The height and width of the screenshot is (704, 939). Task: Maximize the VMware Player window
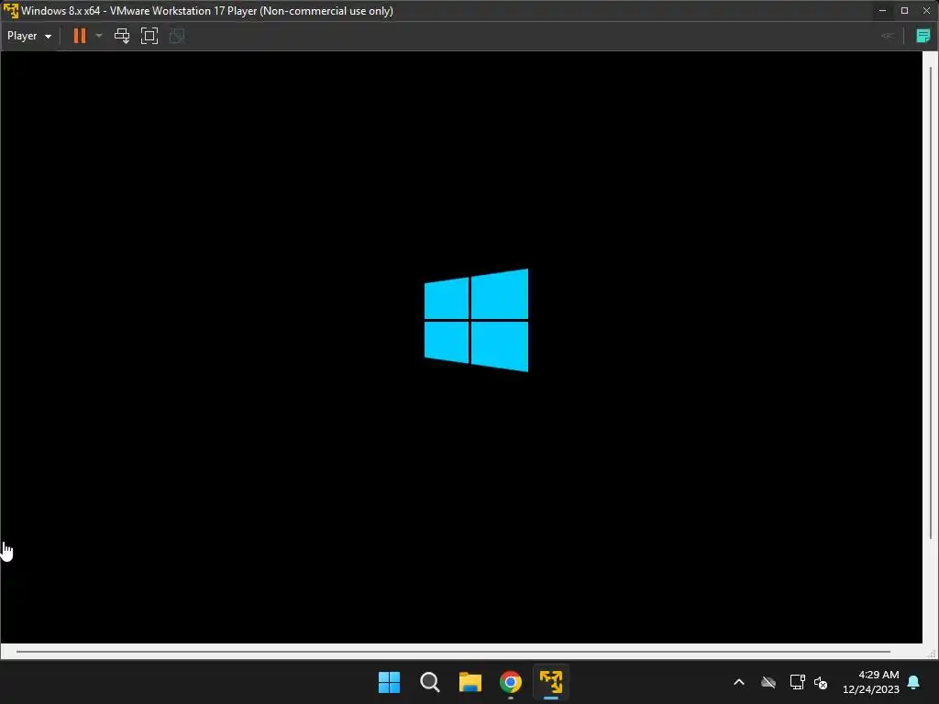[904, 11]
